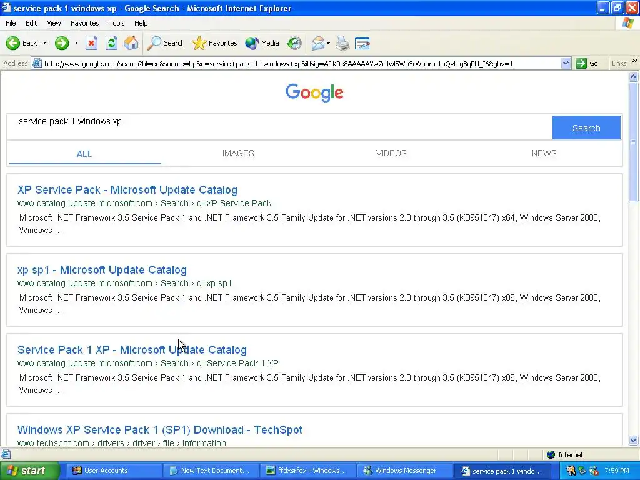Open the Media pane from toolbar

point(262,43)
